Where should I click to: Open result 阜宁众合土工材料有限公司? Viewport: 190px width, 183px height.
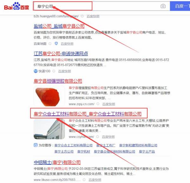(x=88, y=114)
